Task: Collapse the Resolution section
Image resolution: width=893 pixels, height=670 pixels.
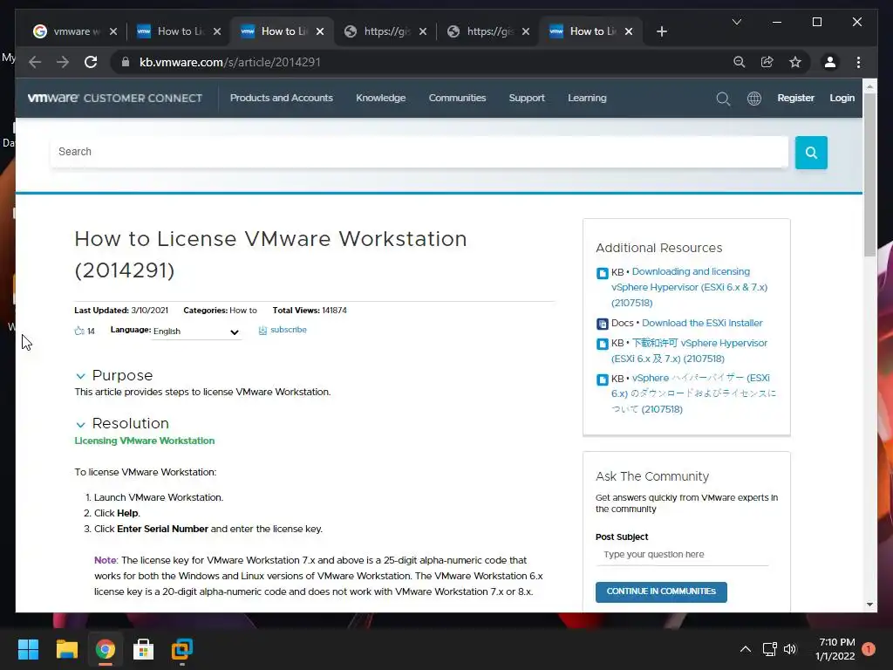Action: tap(80, 425)
